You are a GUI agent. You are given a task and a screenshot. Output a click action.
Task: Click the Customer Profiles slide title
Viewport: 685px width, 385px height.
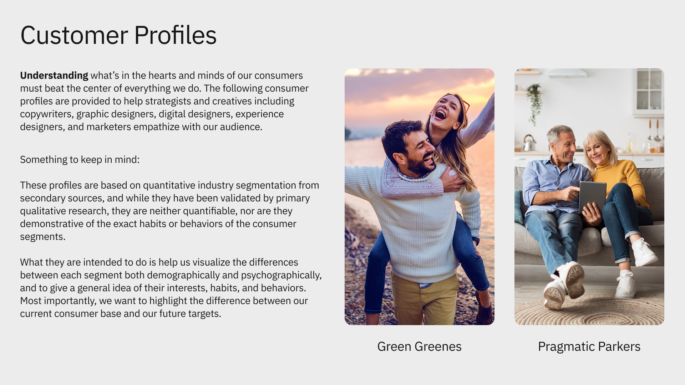click(x=118, y=35)
